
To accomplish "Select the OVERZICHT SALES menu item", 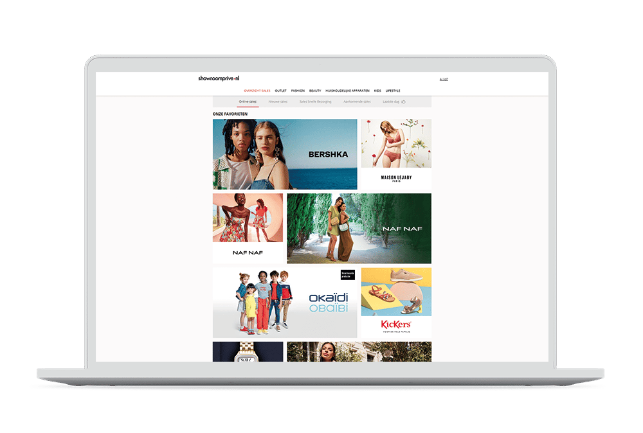I will click(257, 90).
